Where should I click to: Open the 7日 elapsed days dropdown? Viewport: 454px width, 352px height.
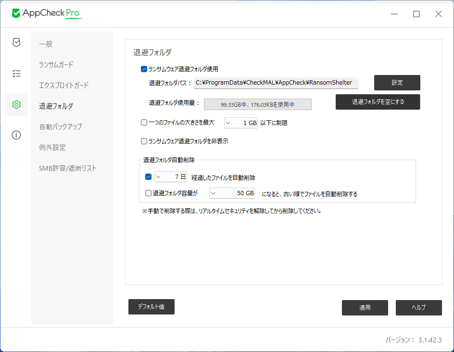[x=170, y=177]
